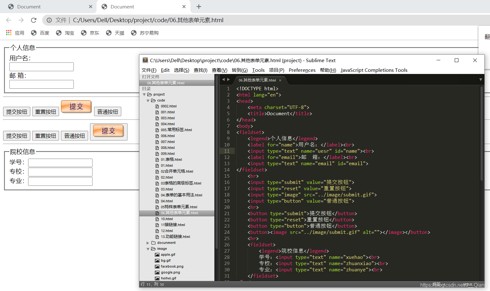490x291 pixels.
Task: Go to next tab with right arrow
Action: [x=228, y=80]
